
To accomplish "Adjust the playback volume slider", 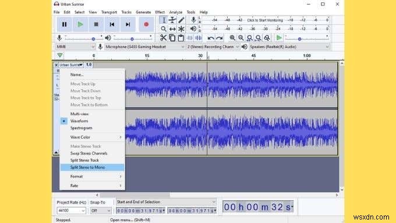I will pyautogui.click(x=133, y=38).
